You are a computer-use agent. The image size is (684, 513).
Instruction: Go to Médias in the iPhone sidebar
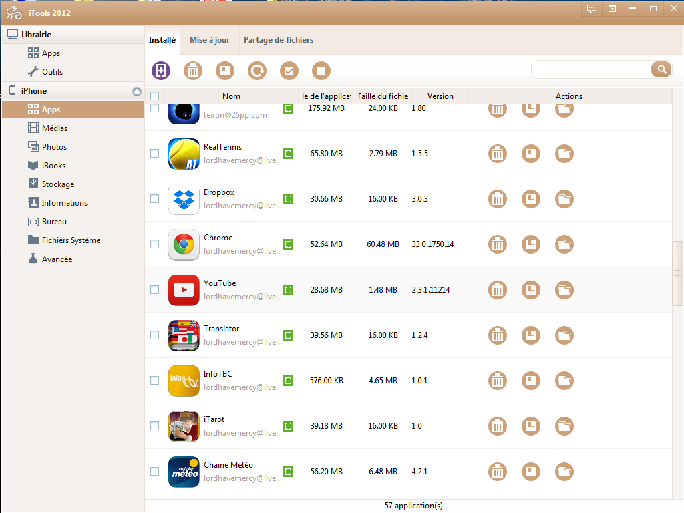click(x=54, y=128)
